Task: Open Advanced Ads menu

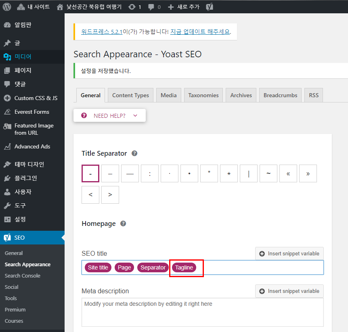Action: pyautogui.click(x=32, y=146)
